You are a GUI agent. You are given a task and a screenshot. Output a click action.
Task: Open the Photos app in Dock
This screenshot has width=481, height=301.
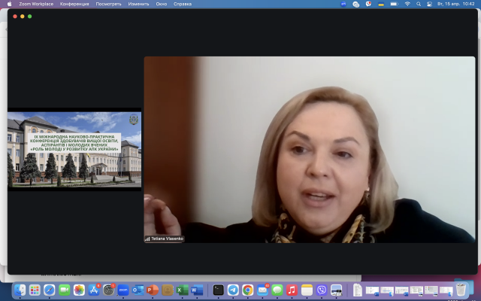pyautogui.click(x=79, y=290)
